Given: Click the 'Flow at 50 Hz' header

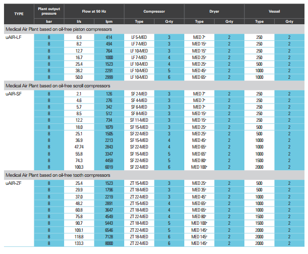Looking at the screenshot, I should click(x=94, y=12).
